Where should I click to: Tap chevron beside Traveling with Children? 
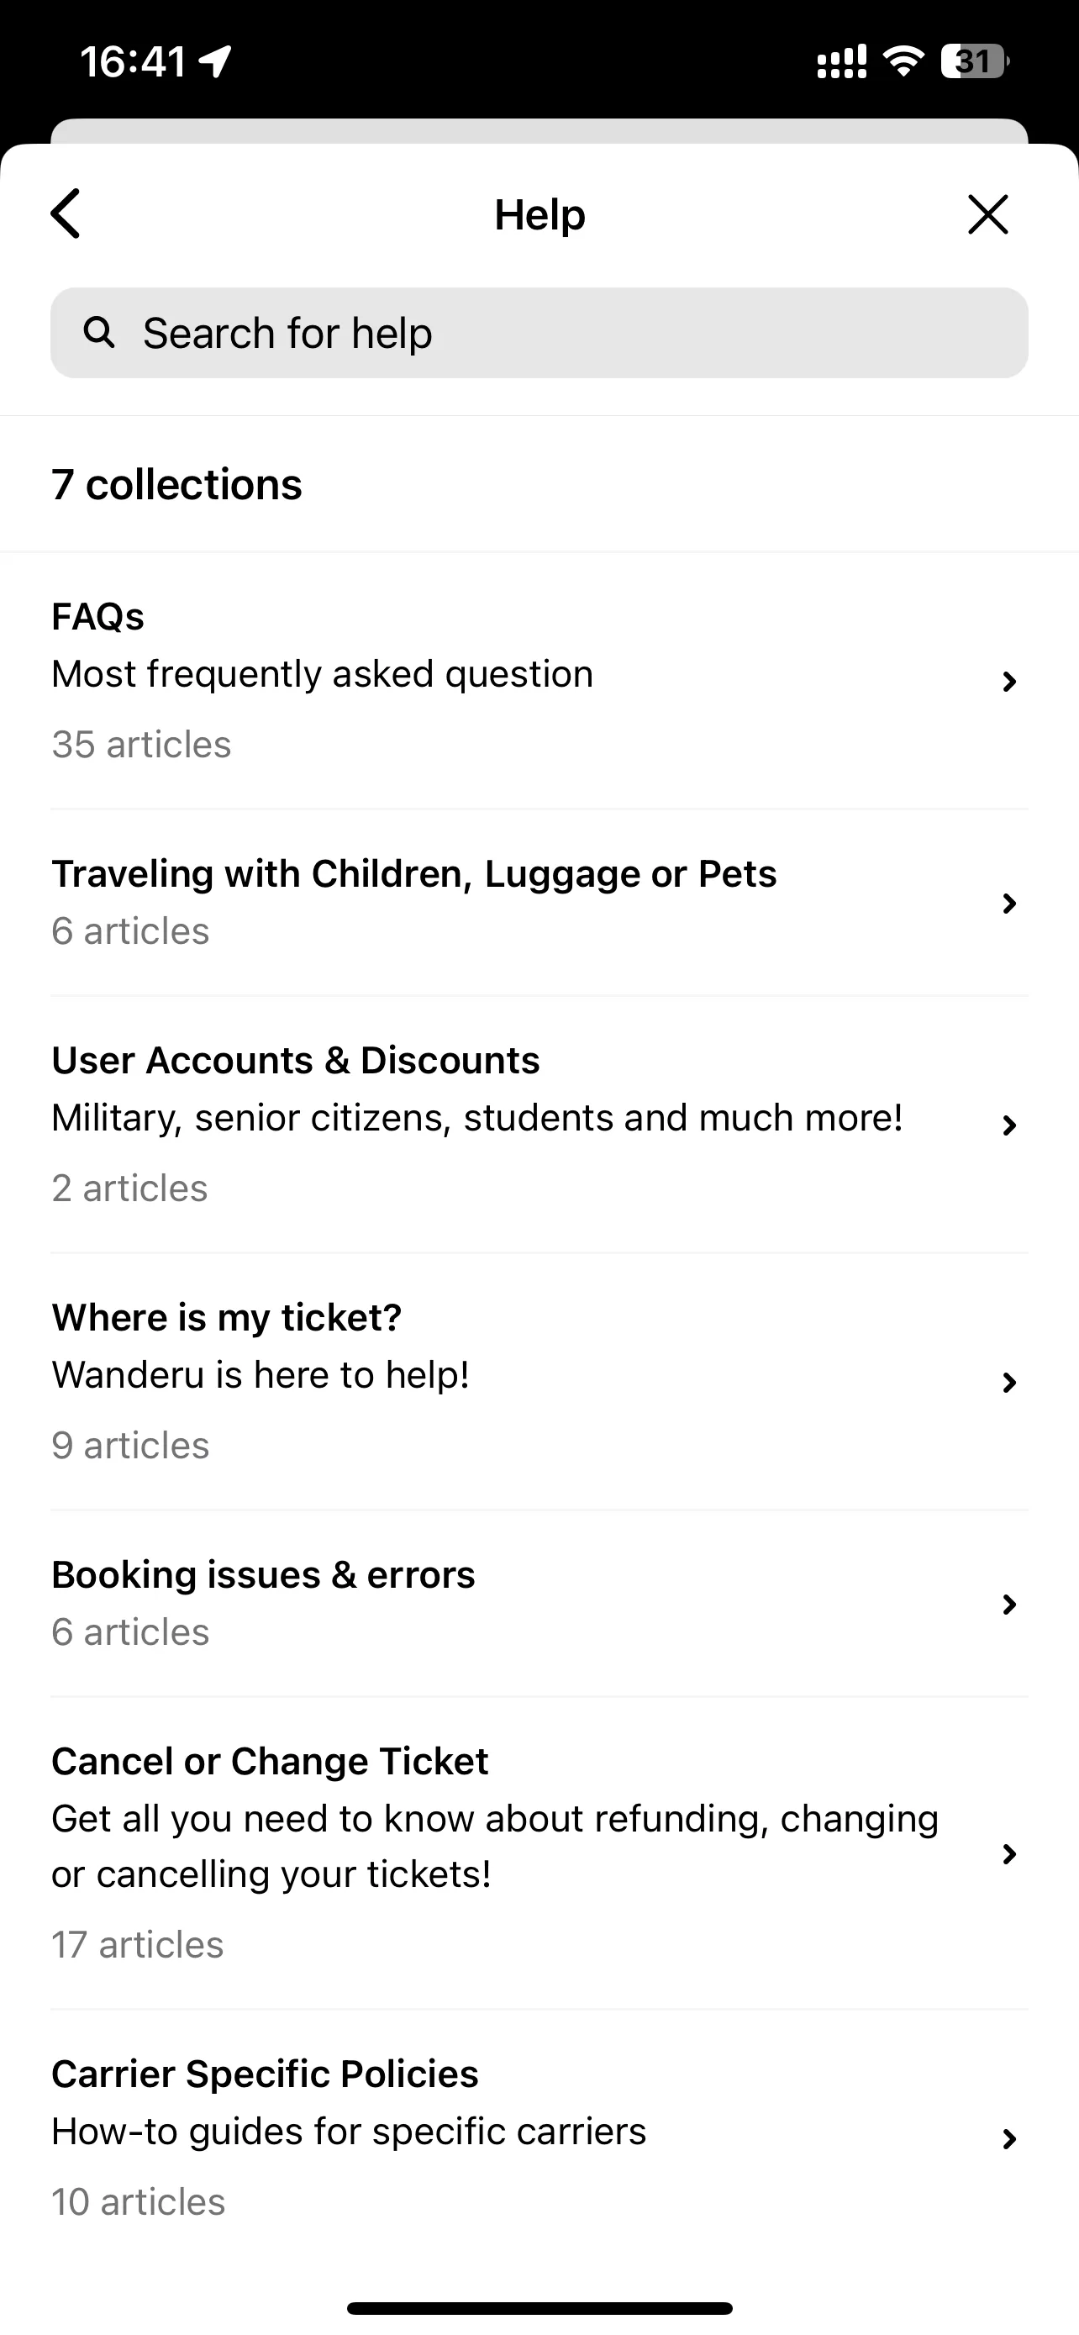[x=1008, y=903]
